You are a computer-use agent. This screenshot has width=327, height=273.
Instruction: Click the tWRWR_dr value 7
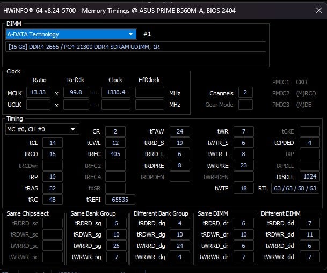pos(244,257)
